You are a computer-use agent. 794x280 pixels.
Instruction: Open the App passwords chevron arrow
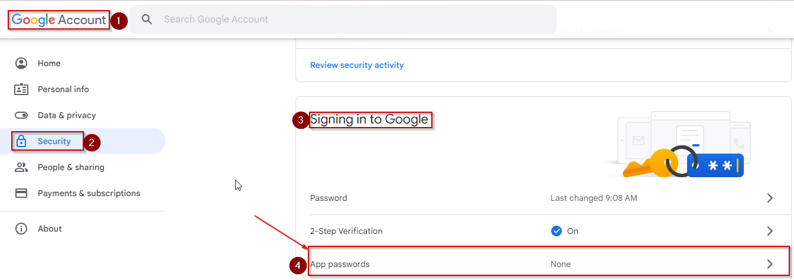coord(769,264)
